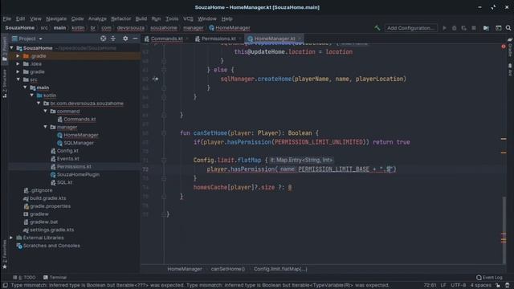Viewport: 514px width, 289px height.
Task: Collapse the kotlin folder
Action: tap(32, 96)
